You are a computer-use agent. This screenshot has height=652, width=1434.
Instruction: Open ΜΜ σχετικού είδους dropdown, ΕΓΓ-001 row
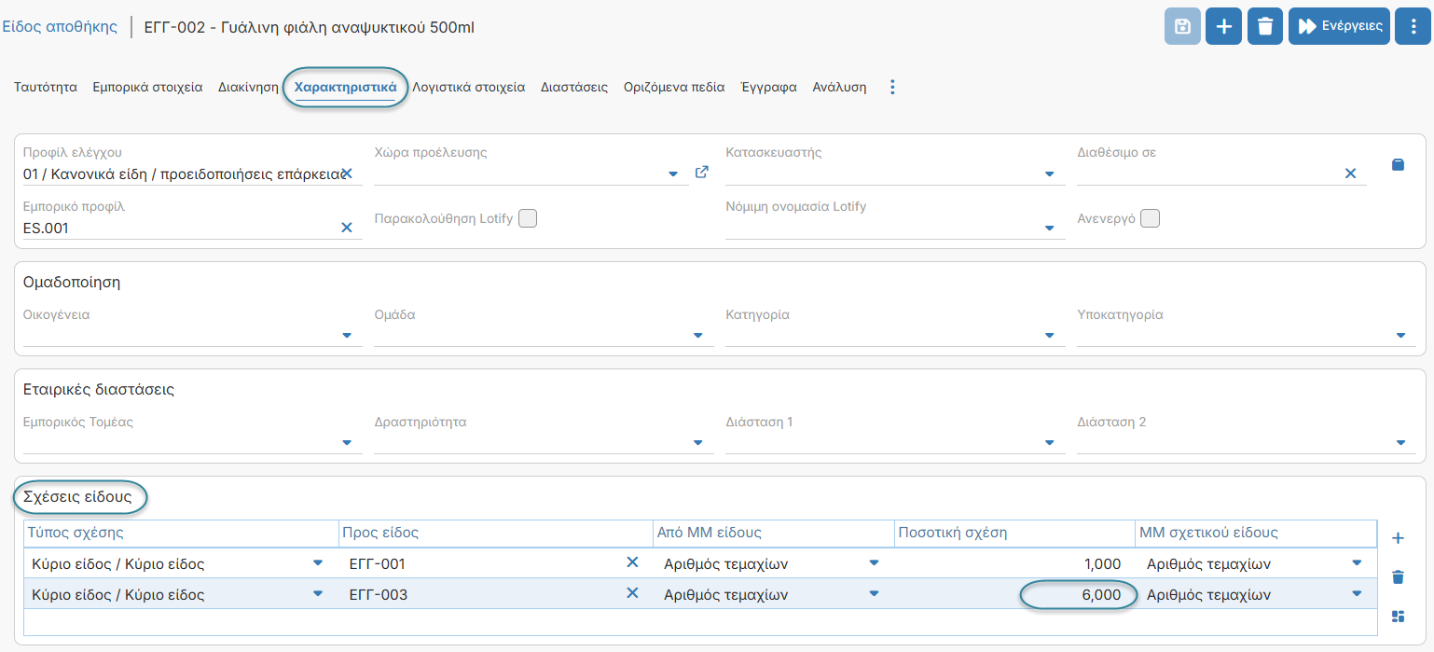point(1356,563)
